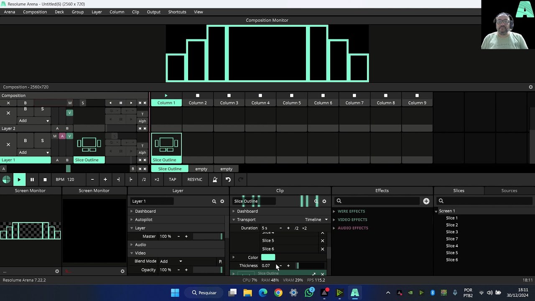Click the metronome icon in transport bar
Screen dimensions: 535x301
pos(215,179)
